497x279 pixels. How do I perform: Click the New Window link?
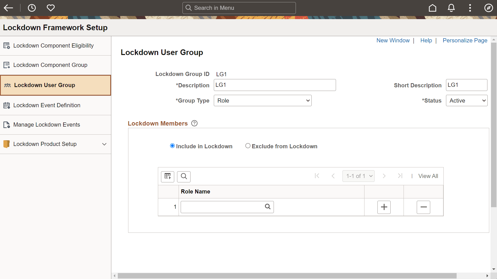pyautogui.click(x=393, y=41)
